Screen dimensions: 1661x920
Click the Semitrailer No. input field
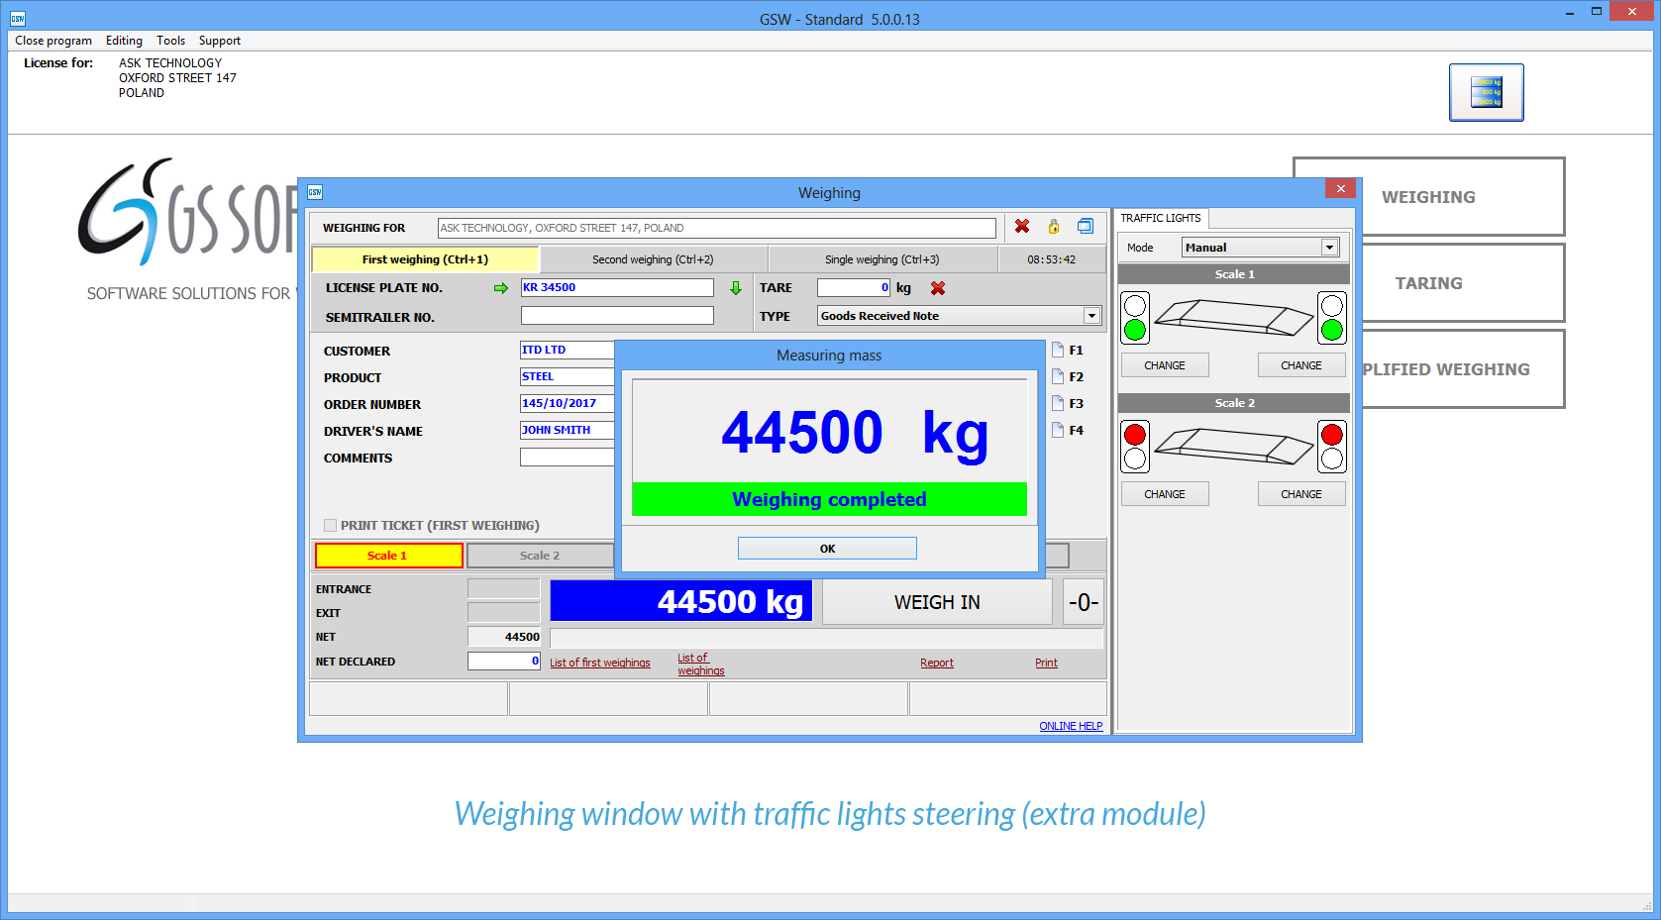pos(617,316)
